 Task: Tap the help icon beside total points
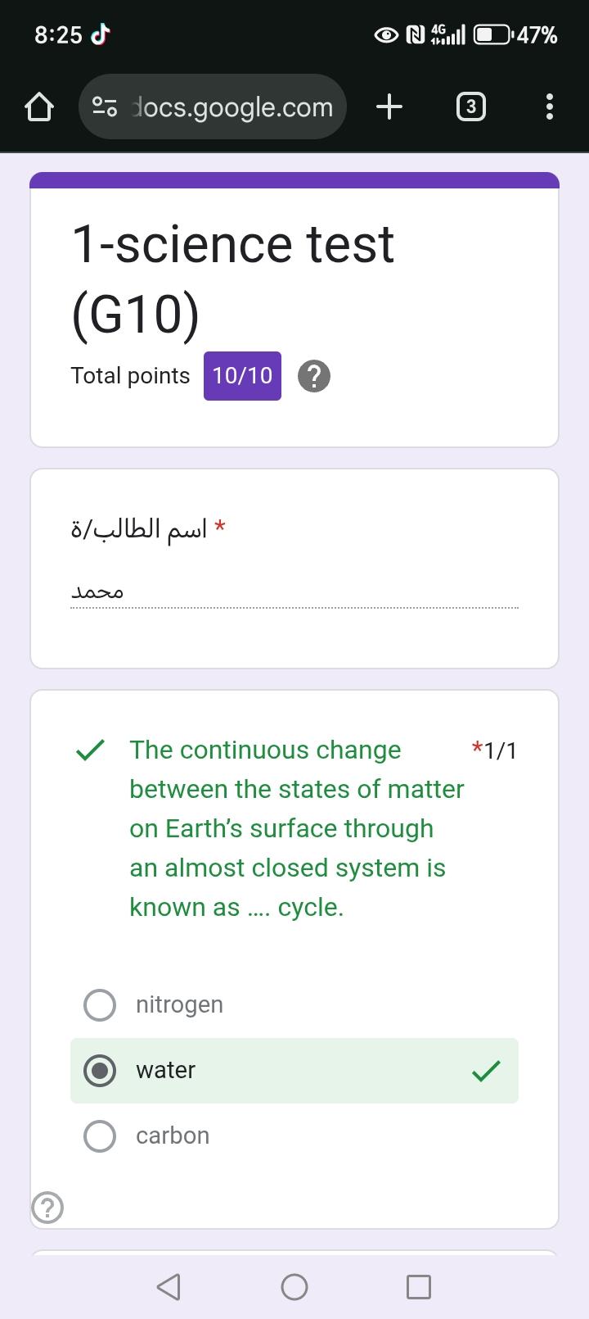click(314, 376)
